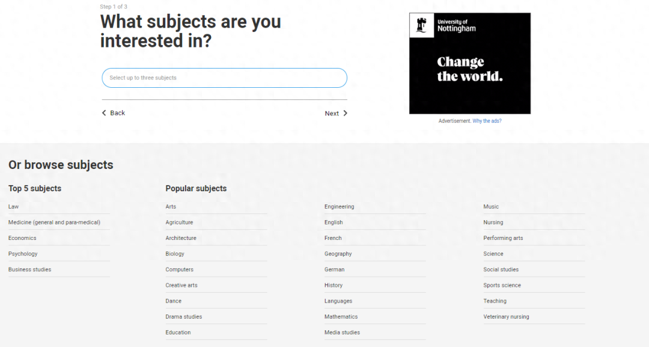Select the Economics subject link
Viewport: 649px width, 347px height.
22,238
